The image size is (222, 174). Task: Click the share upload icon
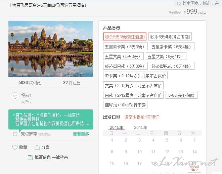(37, 147)
